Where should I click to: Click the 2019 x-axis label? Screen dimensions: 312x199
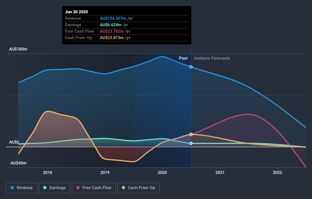[105, 172]
